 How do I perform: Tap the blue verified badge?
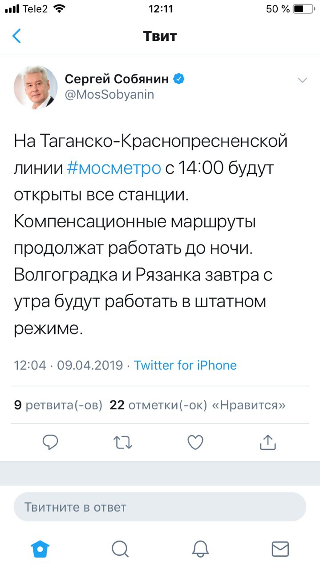pos(179,79)
